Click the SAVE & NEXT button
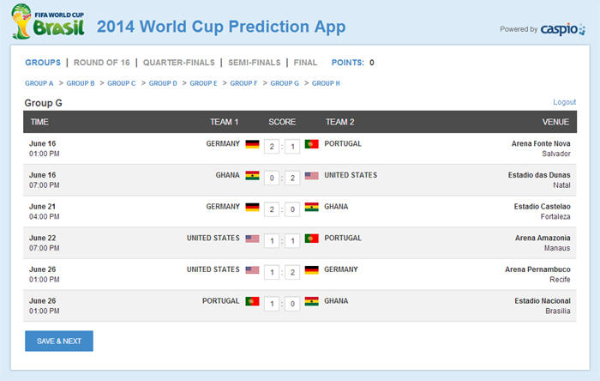The height and width of the screenshot is (381, 600). [59, 341]
